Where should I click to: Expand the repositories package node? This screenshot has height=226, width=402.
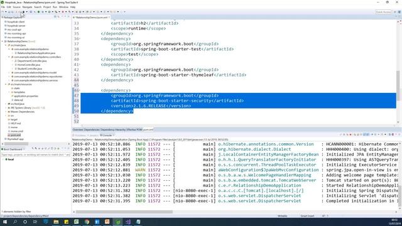tap(9, 77)
